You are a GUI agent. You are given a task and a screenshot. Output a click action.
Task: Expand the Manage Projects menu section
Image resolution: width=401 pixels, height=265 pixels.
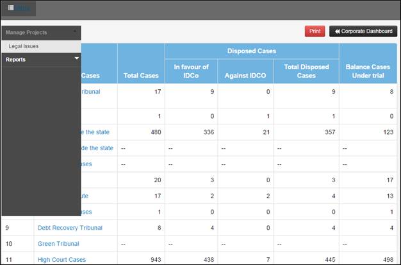point(41,33)
